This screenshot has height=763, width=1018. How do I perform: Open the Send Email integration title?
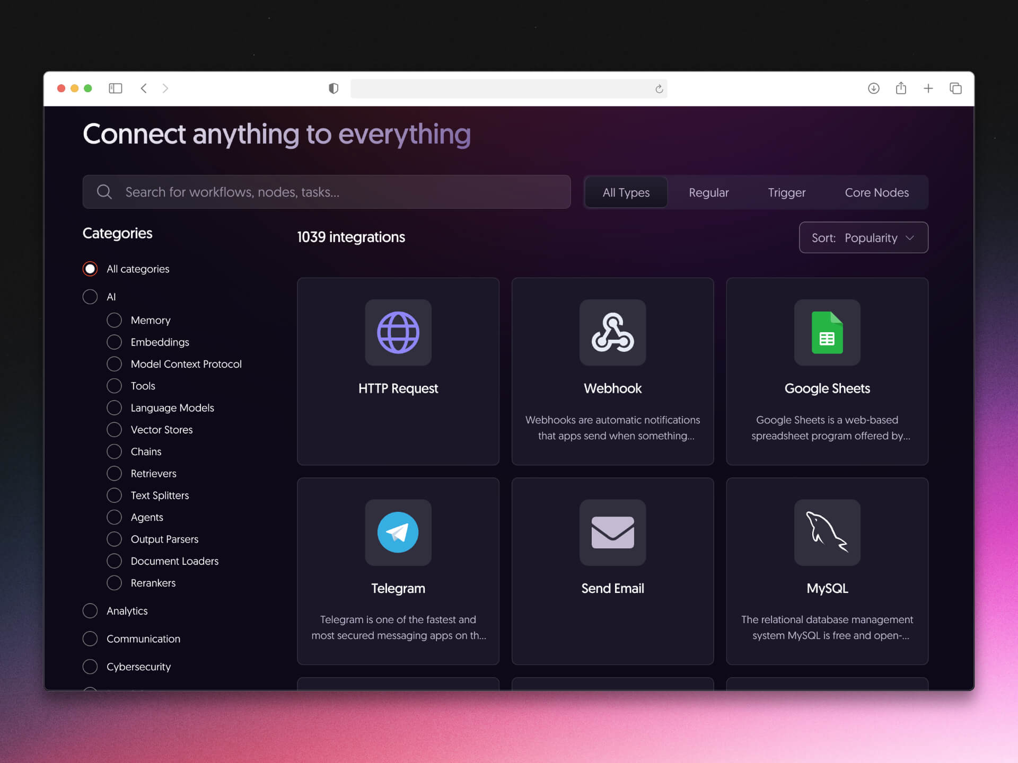[x=612, y=588]
